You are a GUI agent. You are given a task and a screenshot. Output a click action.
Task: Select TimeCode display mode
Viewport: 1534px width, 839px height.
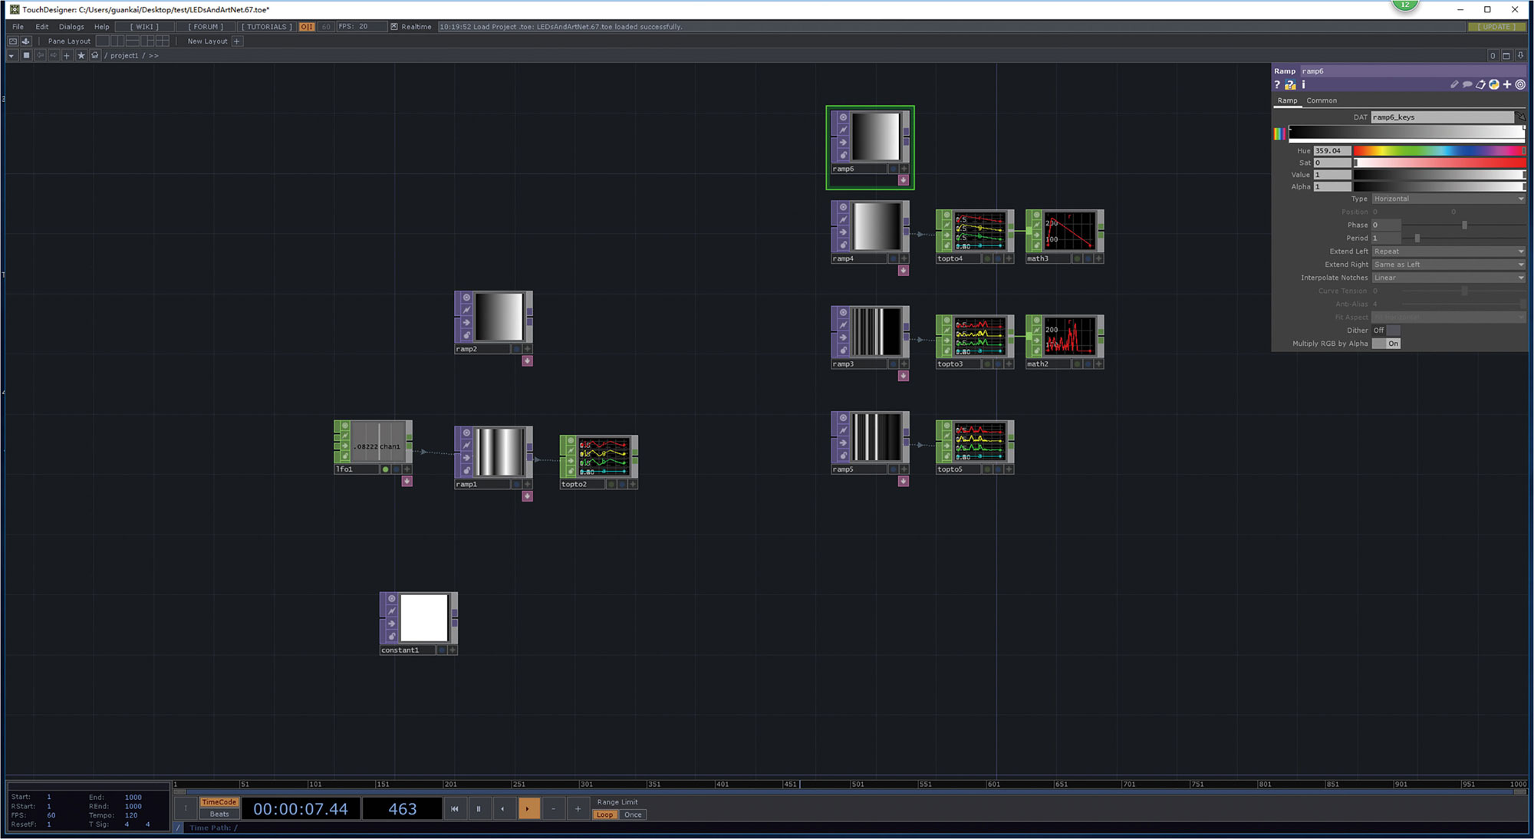click(219, 802)
